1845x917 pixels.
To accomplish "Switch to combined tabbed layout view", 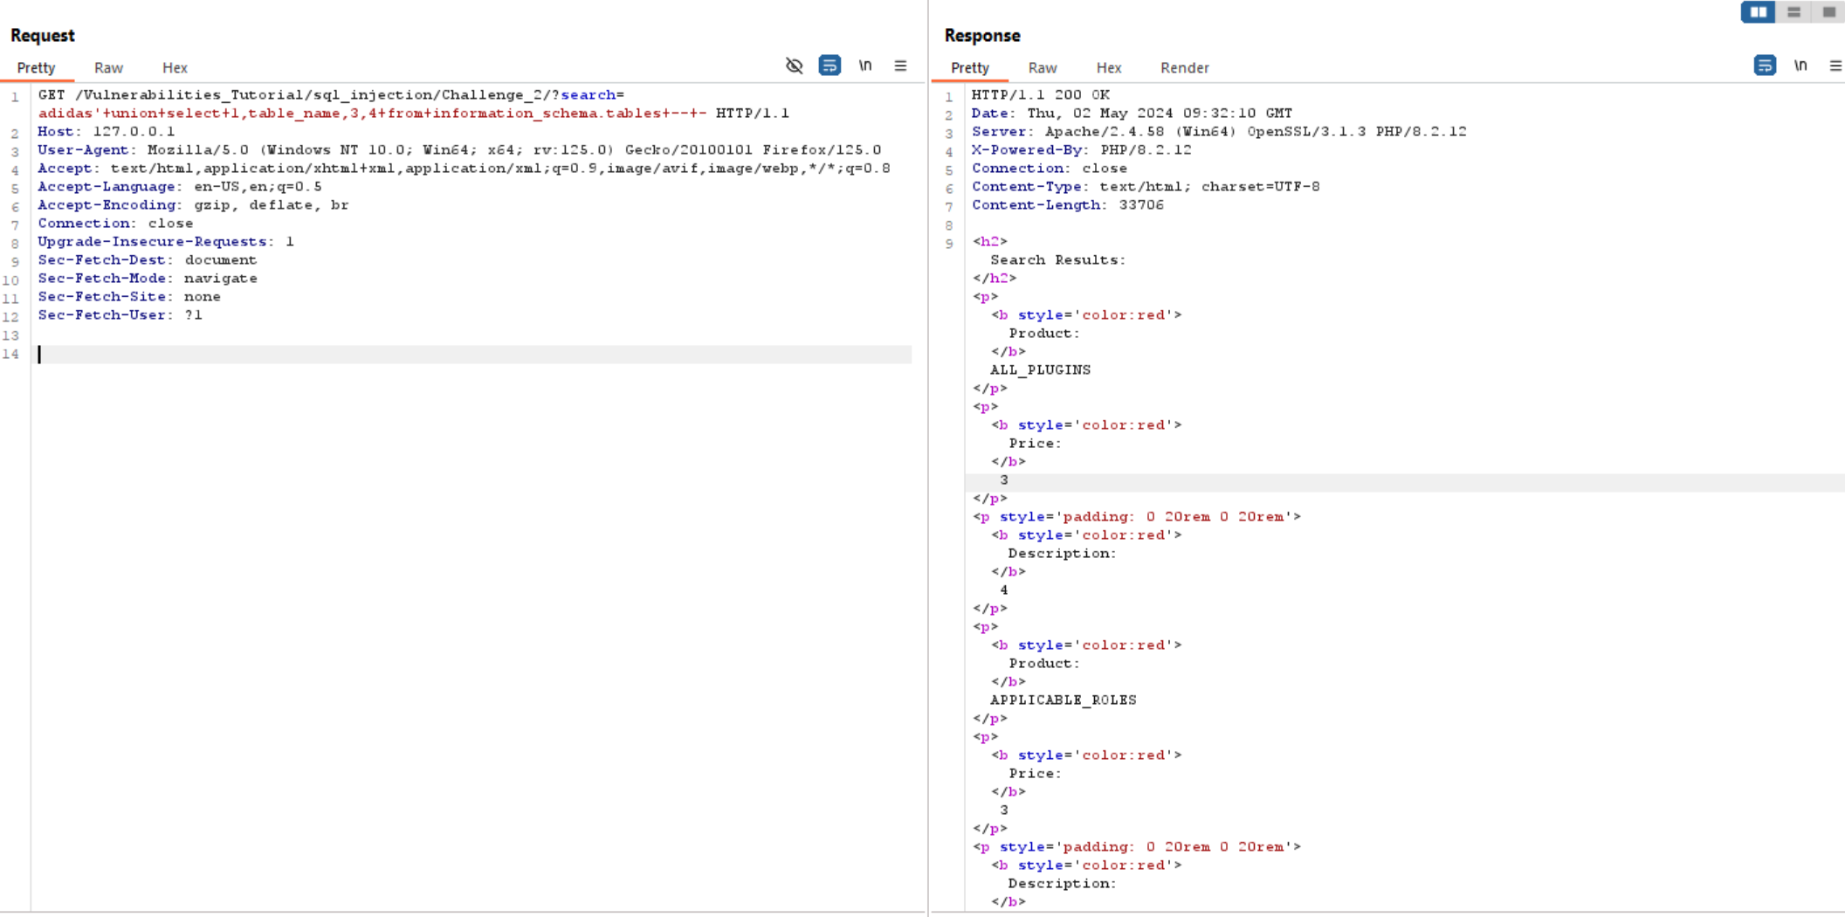I will [x=1828, y=12].
